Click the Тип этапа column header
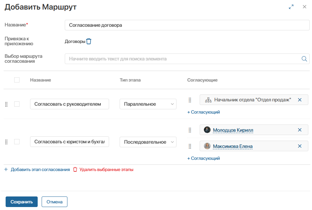Screen dimensions: 312x210 (x=130, y=80)
